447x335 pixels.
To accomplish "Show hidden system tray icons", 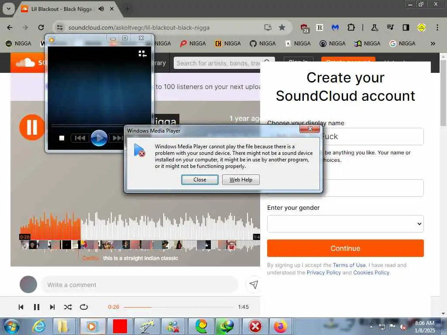I will coord(371,327).
